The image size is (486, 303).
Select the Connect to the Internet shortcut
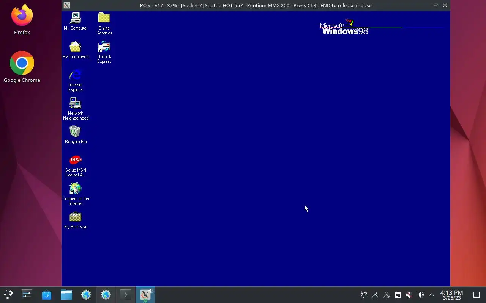pos(76,194)
